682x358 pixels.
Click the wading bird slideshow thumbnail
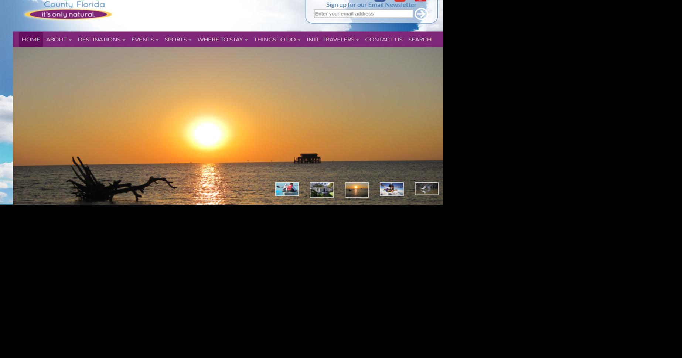pos(426,189)
